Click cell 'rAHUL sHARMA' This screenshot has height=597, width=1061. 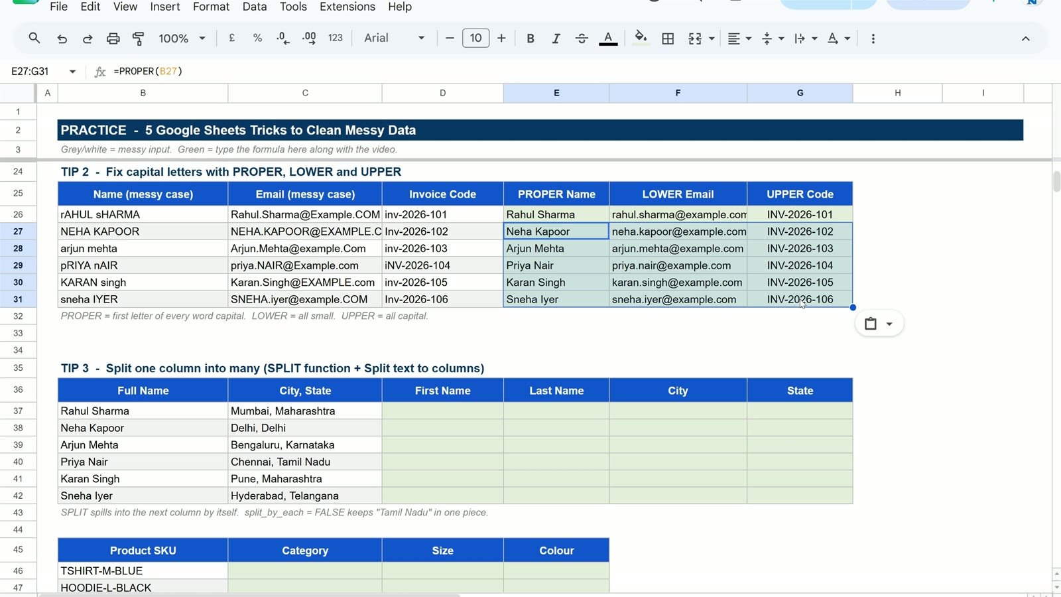[x=143, y=214]
